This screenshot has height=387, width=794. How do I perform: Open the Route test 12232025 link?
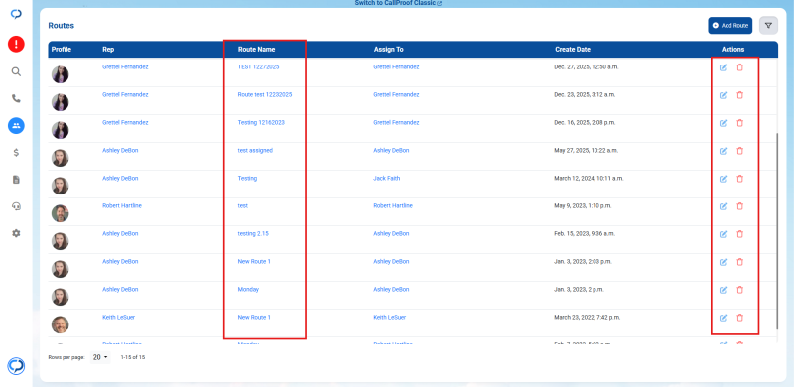[265, 94]
